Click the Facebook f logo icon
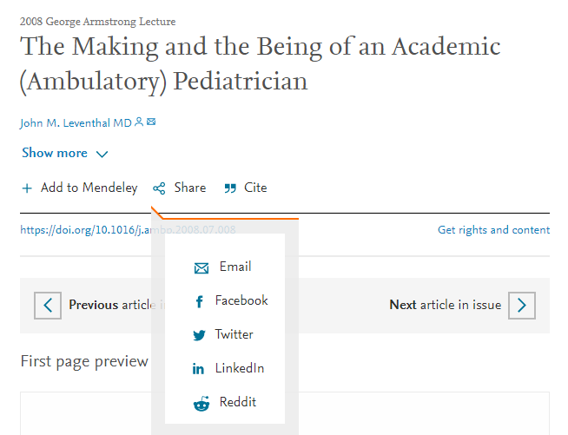This screenshot has width=568, height=435. point(199,301)
